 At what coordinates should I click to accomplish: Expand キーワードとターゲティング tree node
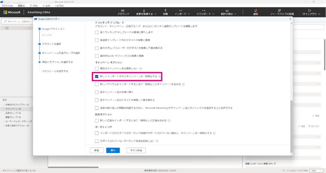click(4, 121)
